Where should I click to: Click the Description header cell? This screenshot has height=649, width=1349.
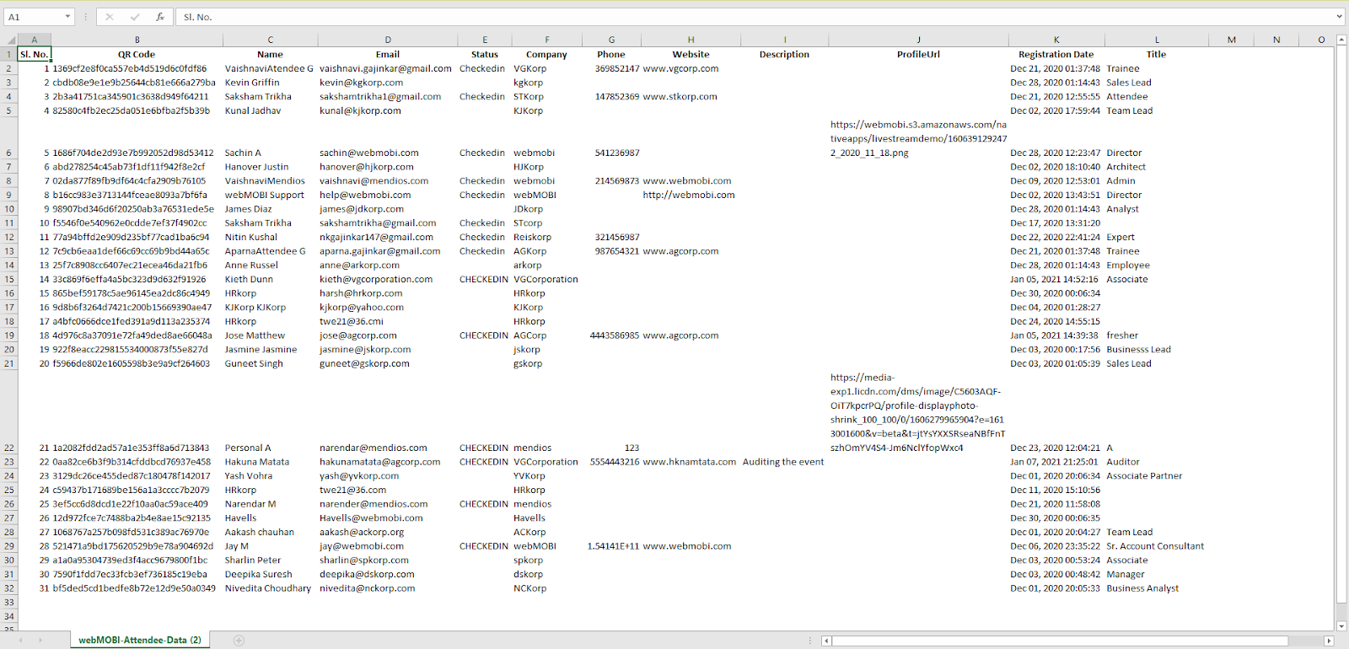(784, 54)
